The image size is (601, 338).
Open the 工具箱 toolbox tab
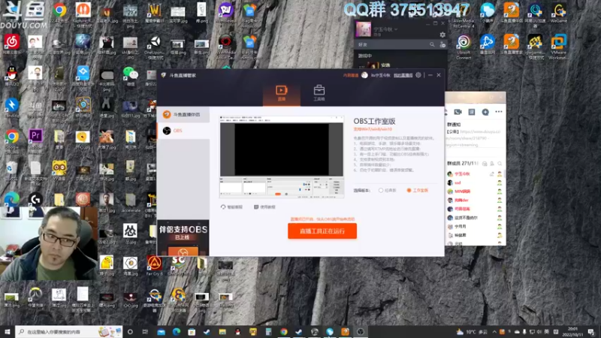(x=319, y=93)
